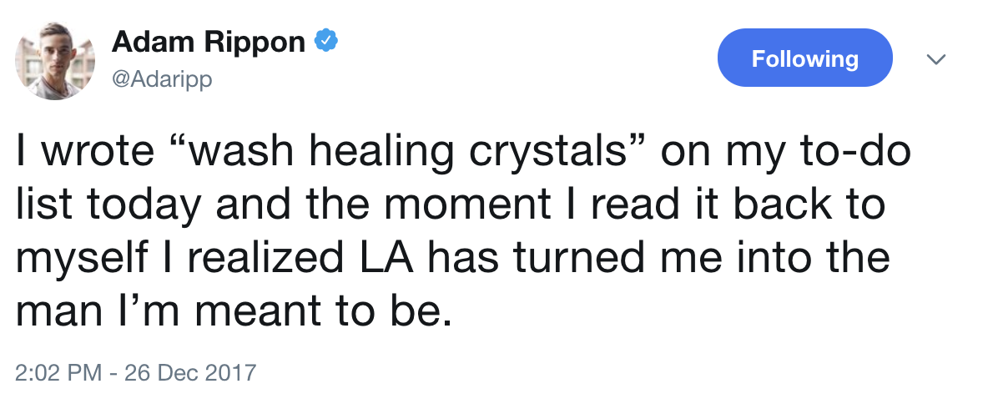The width and height of the screenshot is (988, 409).
Task: Click the tweet line starting "list today"
Action: [450, 205]
